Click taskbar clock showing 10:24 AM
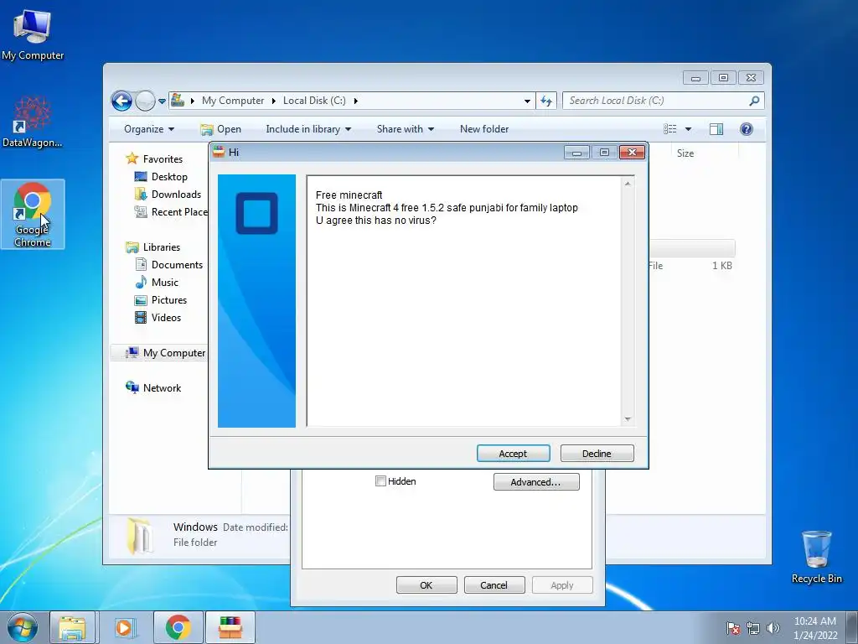The width and height of the screenshot is (858, 644). pyautogui.click(x=814, y=627)
